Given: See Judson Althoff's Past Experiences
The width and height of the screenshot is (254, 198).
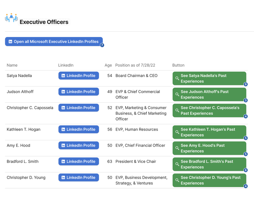Looking at the screenshot, I should click(x=209, y=95).
